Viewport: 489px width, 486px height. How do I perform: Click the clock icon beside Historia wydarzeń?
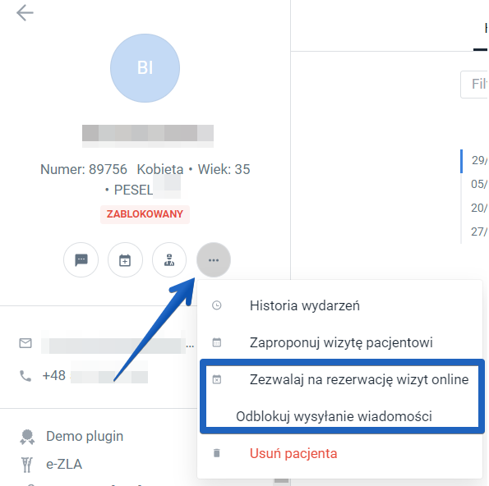(217, 305)
